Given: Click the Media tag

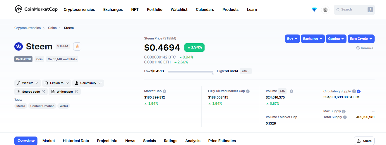Looking at the screenshot, I should pos(21,106).
